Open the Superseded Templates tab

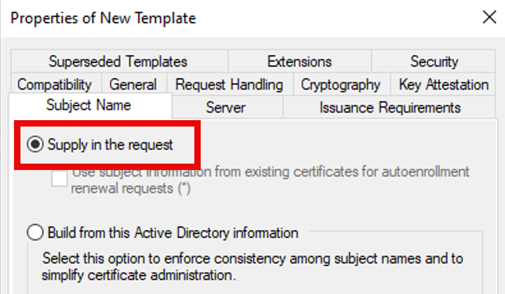coord(118,62)
